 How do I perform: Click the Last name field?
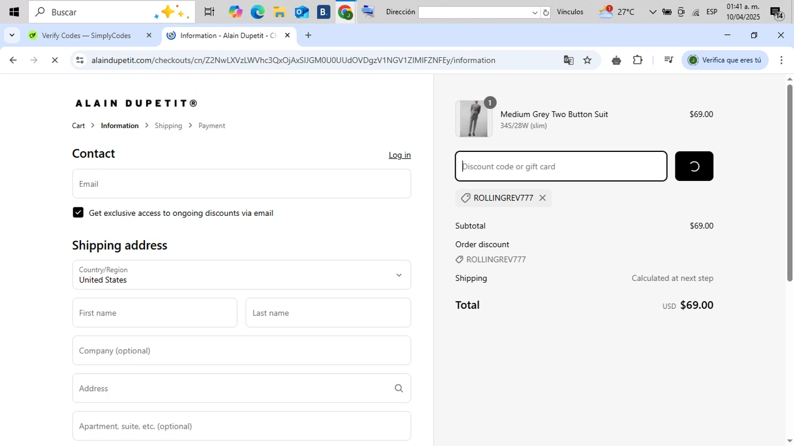tap(328, 313)
